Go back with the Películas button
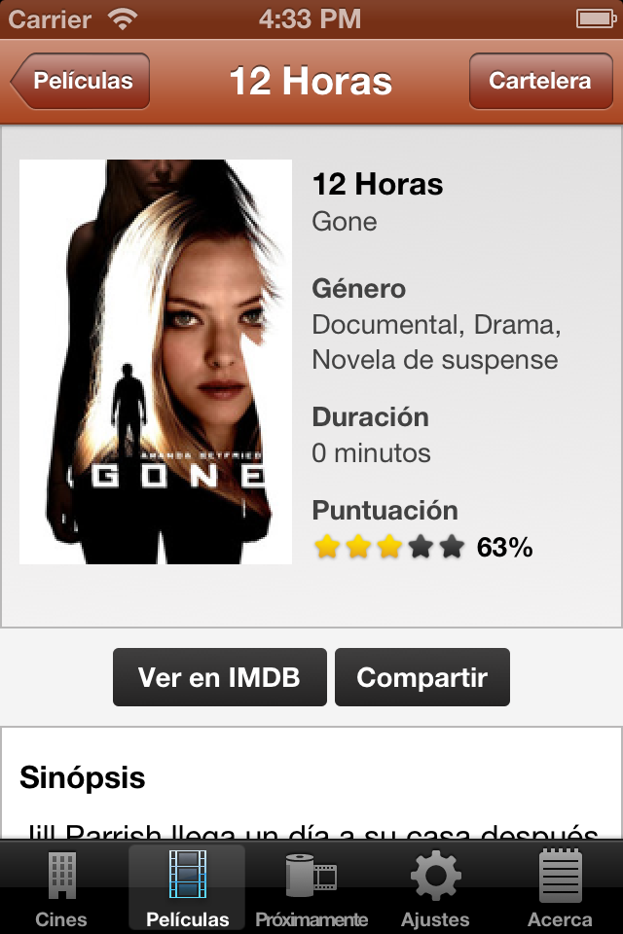The width and height of the screenshot is (623, 934). coord(80,81)
